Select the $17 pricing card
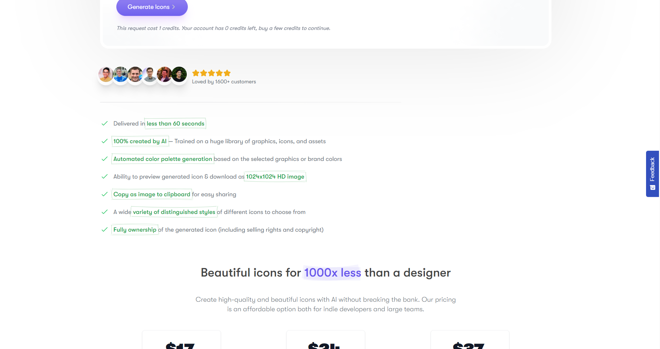Screen dimensions: 660x349 point(181,340)
